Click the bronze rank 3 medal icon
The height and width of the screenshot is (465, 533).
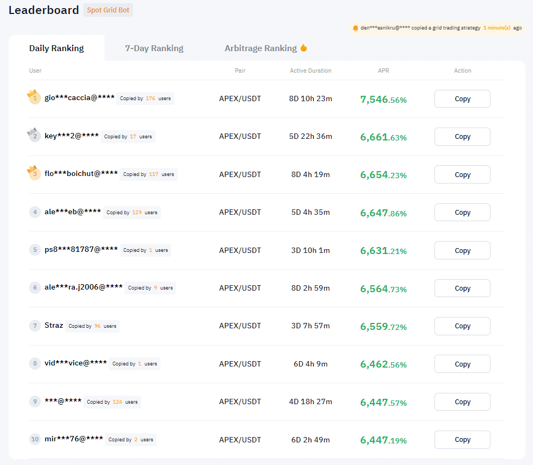point(34,173)
